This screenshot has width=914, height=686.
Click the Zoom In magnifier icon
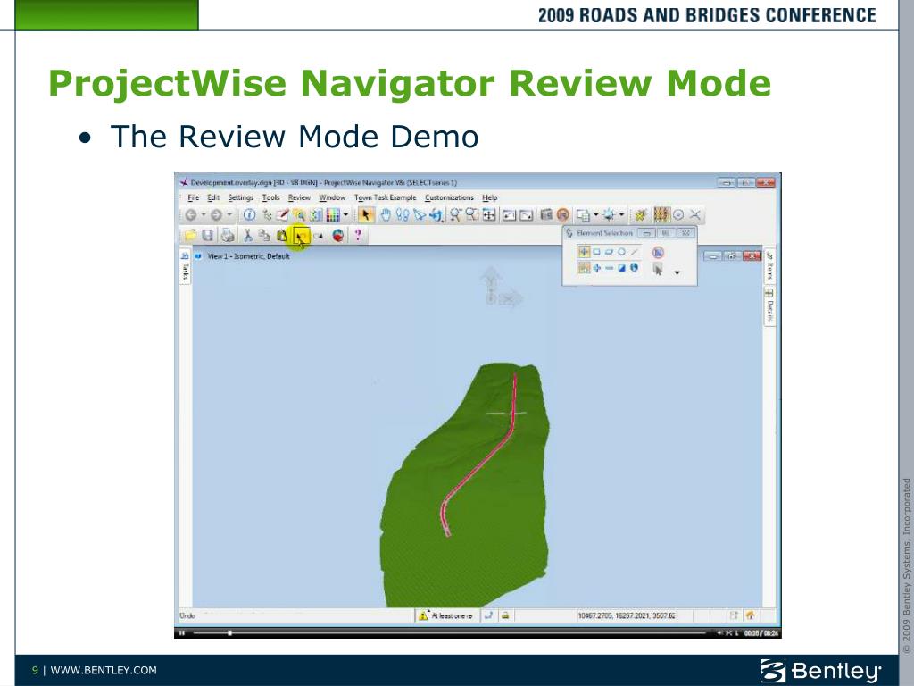pos(455,215)
